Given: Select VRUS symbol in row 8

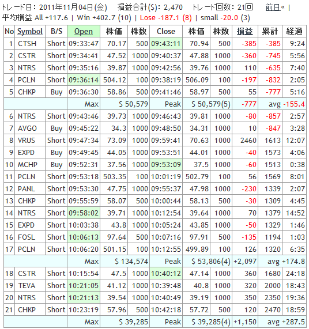Looking at the screenshot, I should tap(27, 141).
